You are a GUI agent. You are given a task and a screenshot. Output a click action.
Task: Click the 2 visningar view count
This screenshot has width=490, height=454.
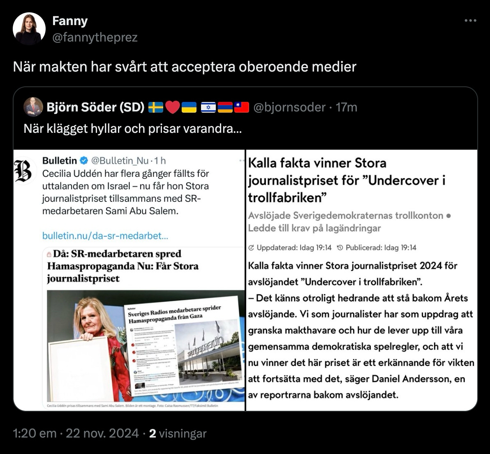[x=178, y=433]
